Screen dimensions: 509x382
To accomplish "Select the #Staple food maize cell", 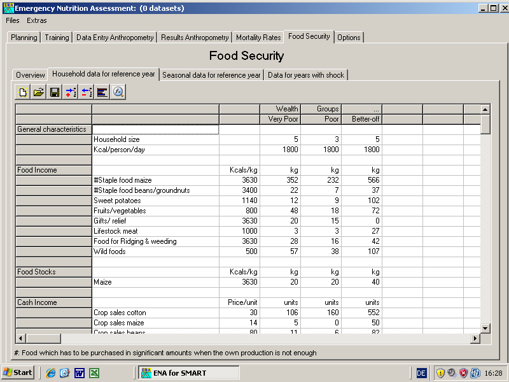I will 155,180.
